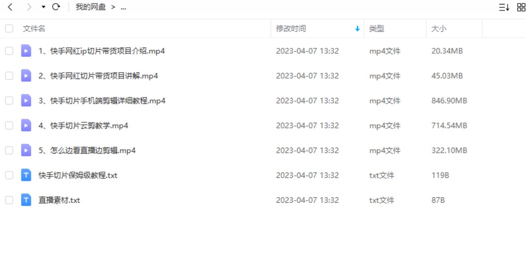Go back with the left arrow icon
The width and height of the screenshot is (526, 253).
[x=10, y=7]
